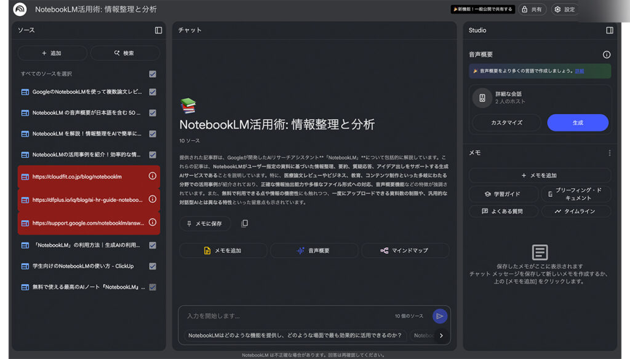Collapse the Studio panel icon
Viewport: 630px width, 359px height.
click(610, 31)
